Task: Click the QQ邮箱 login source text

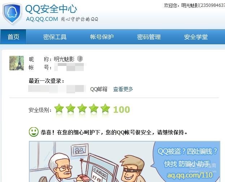Action: pyautogui.click(x=99, y=89)
